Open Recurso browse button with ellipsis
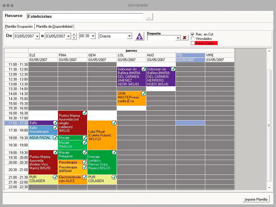Image resolution: width=276 pixels, height=207 pixels. coord(149,17)
